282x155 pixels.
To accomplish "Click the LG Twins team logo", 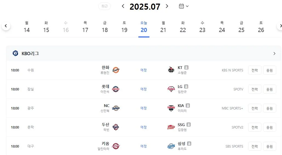I will pyautogui.click(x=171, y=89).
